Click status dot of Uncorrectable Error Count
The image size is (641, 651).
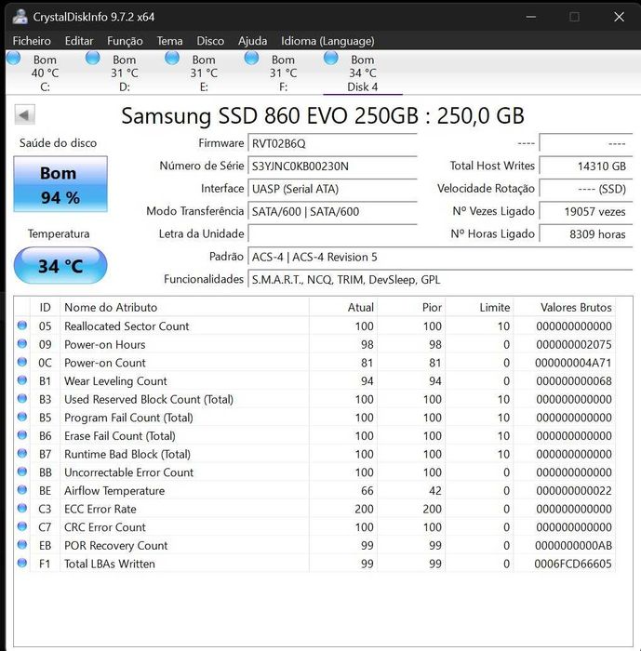pos(22,472)
